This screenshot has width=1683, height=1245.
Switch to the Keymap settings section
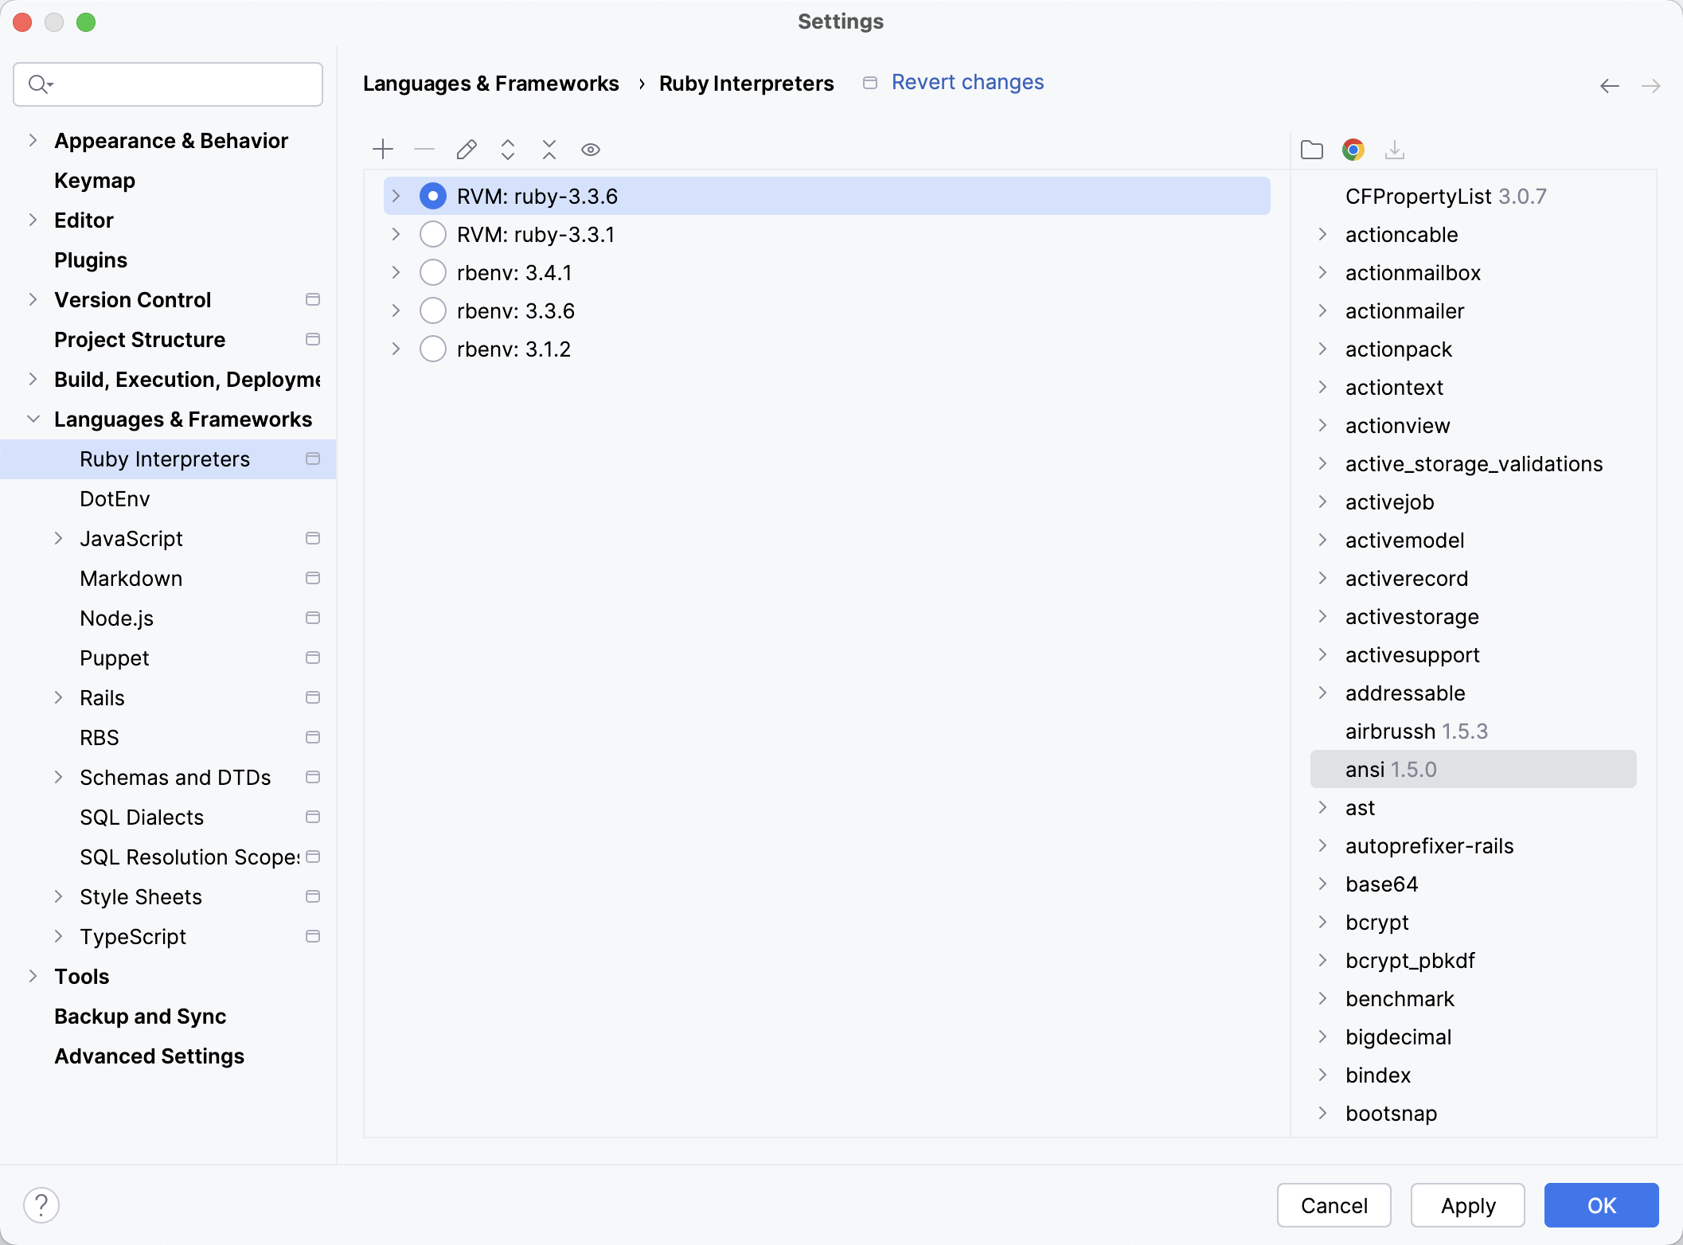(94, 180)
